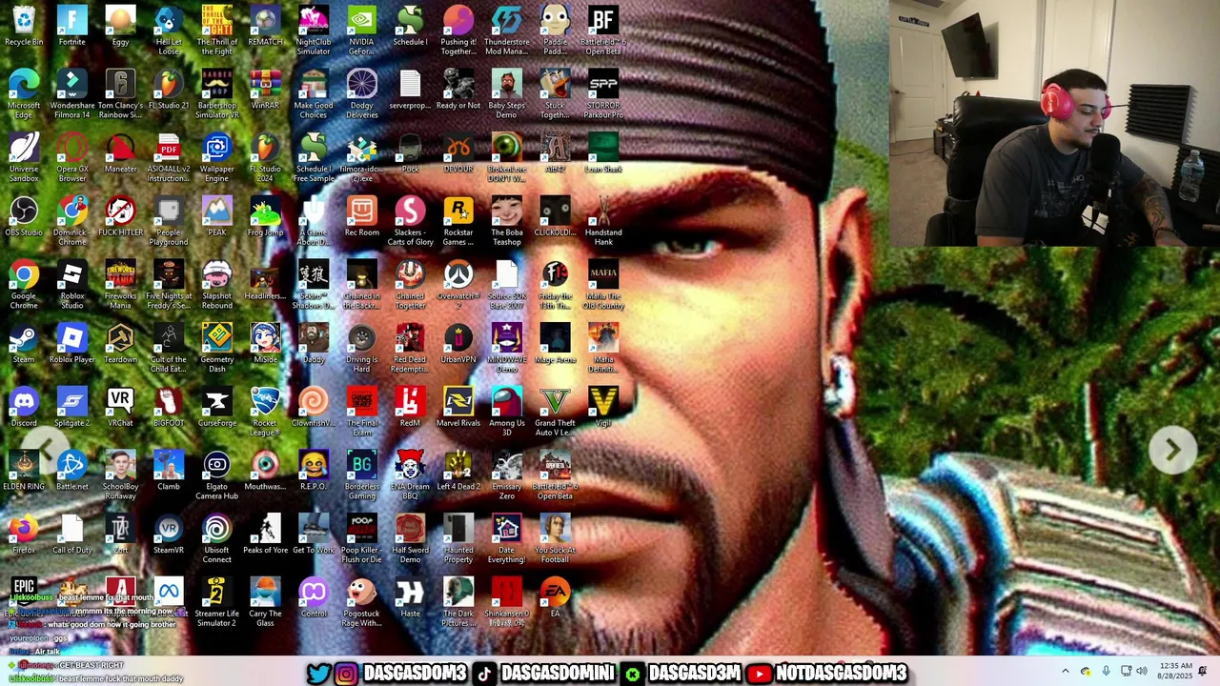Open the serverprop text file

coord(410,90)
